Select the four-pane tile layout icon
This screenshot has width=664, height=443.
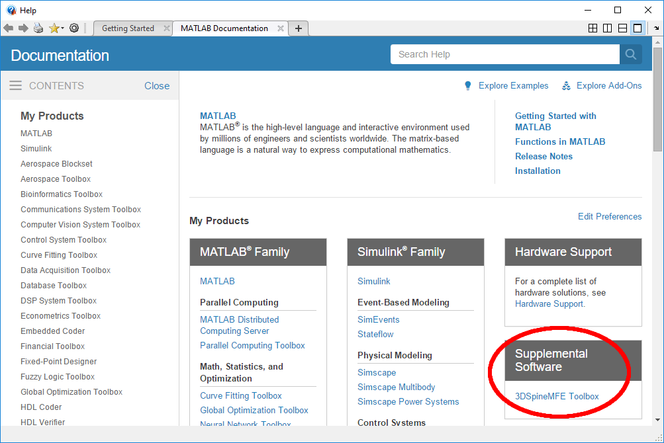[593, 28]
